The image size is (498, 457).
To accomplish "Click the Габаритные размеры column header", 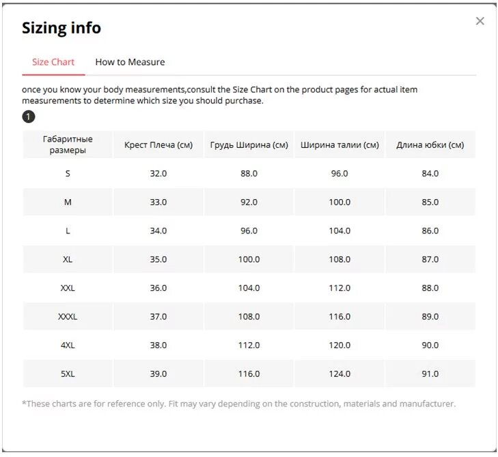I will (x=68, y=144).
